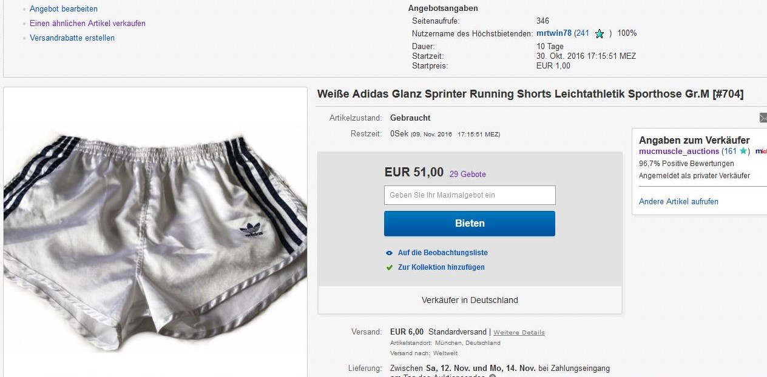Click the help icon after delivery text
This screenshot has height=377, width=767.
[493, 376]
